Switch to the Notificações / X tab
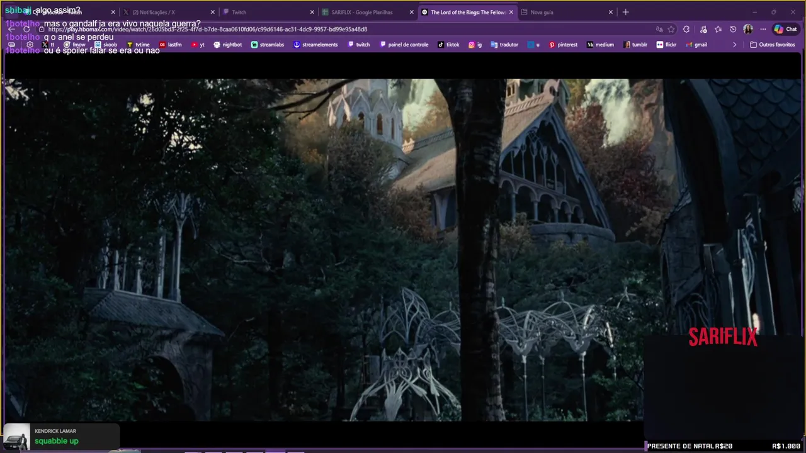The image size is (806, 453). click(x=169, y=12)
